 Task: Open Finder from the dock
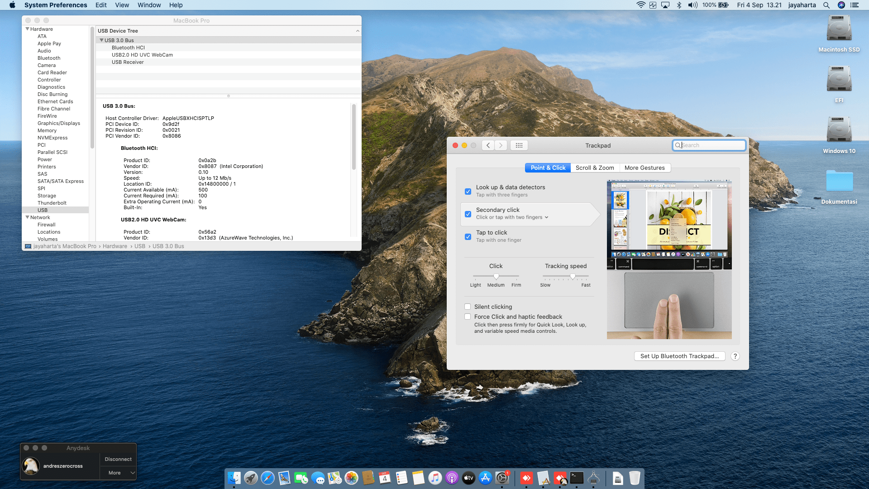click(234, 478)
